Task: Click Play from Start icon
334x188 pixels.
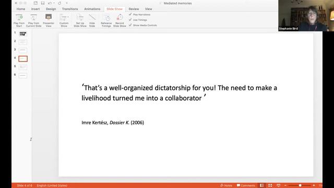Action: point(19,17)
